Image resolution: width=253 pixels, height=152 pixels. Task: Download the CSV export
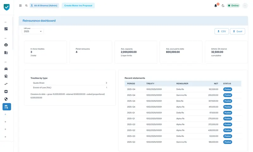pos(222,31)
